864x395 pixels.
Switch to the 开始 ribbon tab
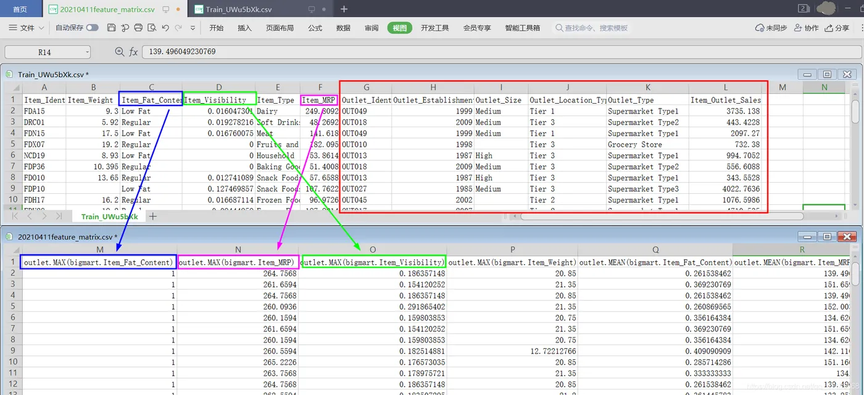[216, 28]
